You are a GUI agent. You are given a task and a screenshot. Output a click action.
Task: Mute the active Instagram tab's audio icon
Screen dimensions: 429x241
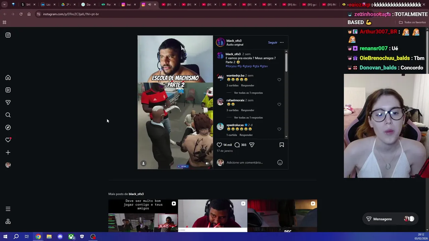(149, 5)
